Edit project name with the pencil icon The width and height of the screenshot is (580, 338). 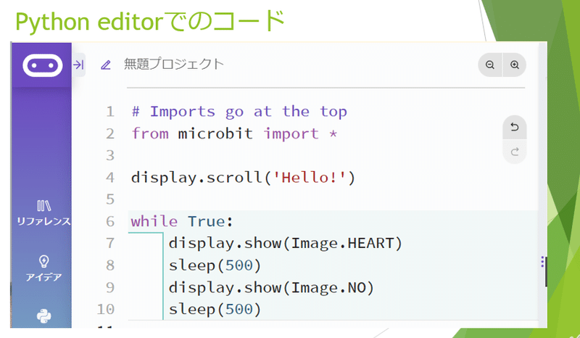(106, 65)
